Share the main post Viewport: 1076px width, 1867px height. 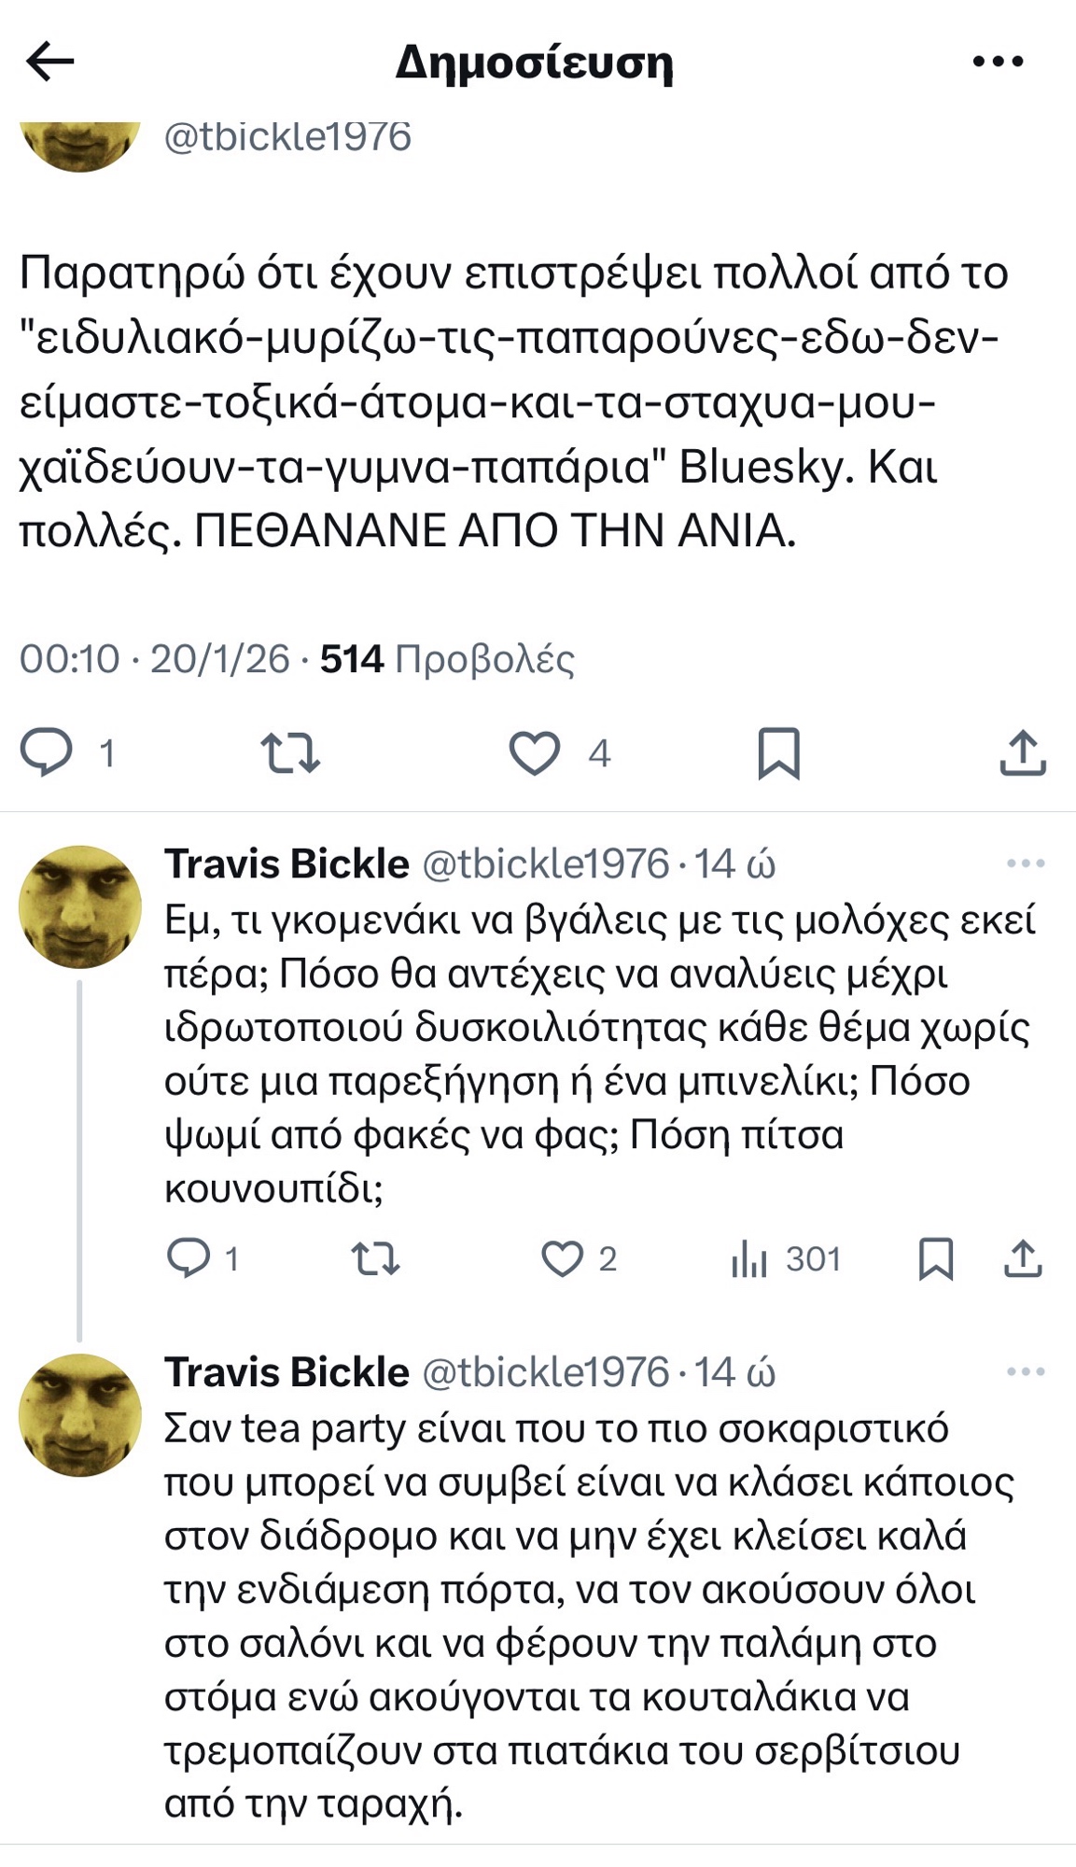click(x=1023, y=752)
